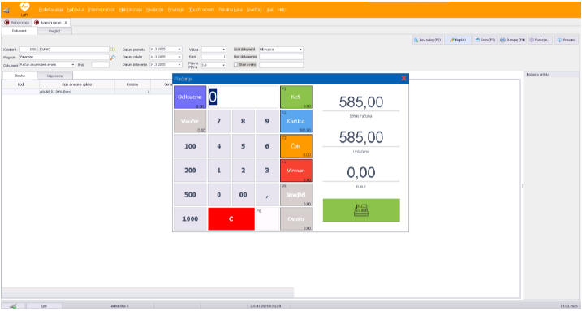Click the Snimi save button
The image size is (582, 311).
click(x=485, y=40)
